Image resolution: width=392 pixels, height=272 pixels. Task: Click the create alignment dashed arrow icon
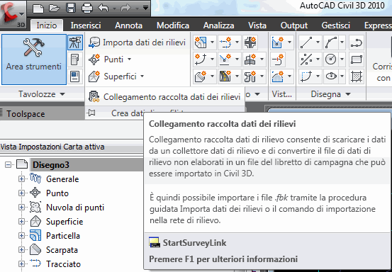tap(225, 42)
